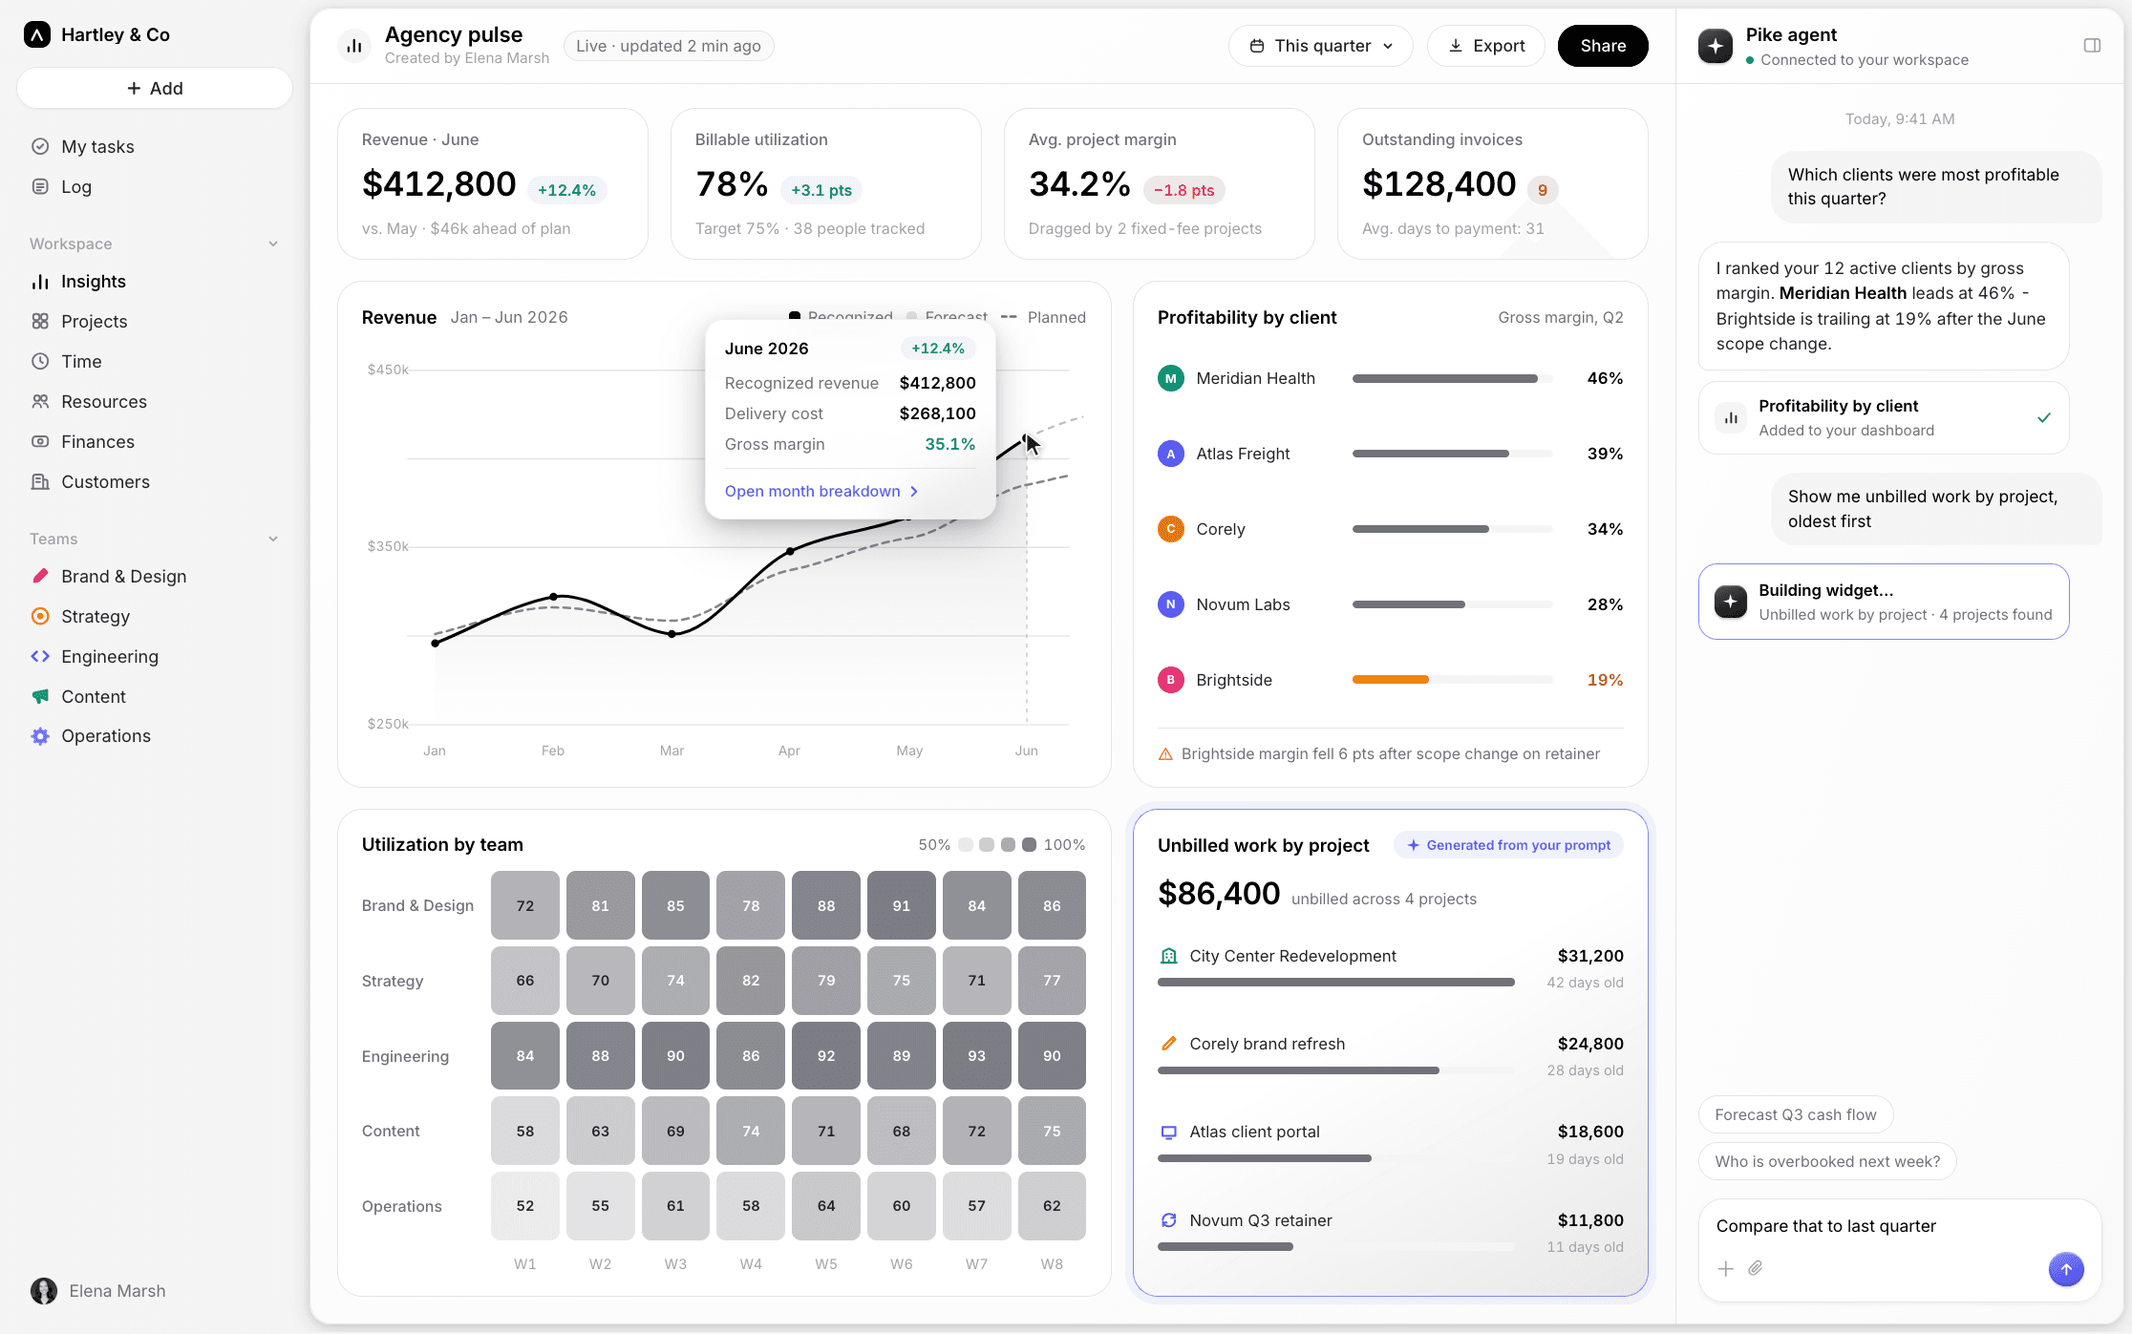Click the Revenue June $412,800 card
Screen dimensions: 2132x1334
pyautogui.click(x=493, y=183)
